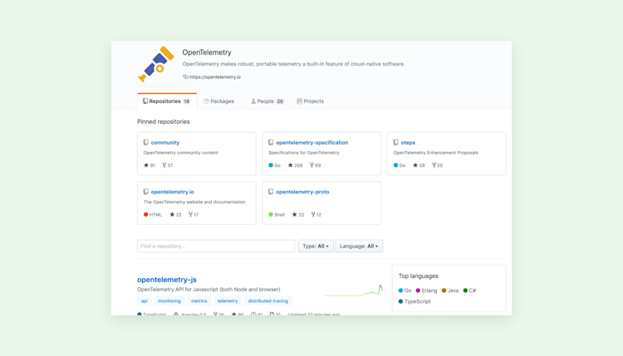Click the star count on oteps card
Image resolution: width=623 pixels, height=356 pixels.
419,165
